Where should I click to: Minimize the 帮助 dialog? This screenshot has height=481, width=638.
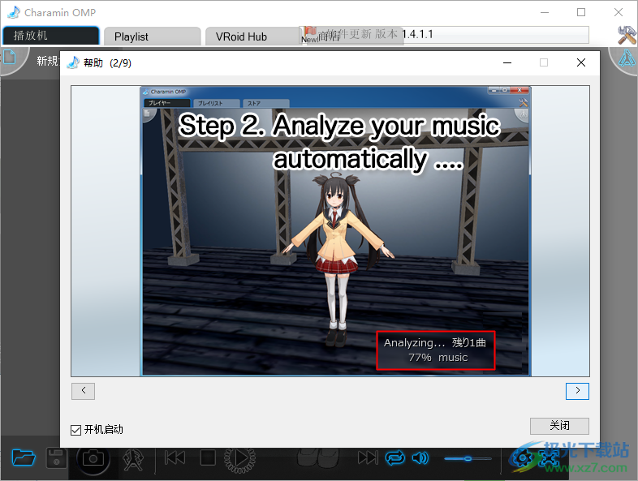507,62
